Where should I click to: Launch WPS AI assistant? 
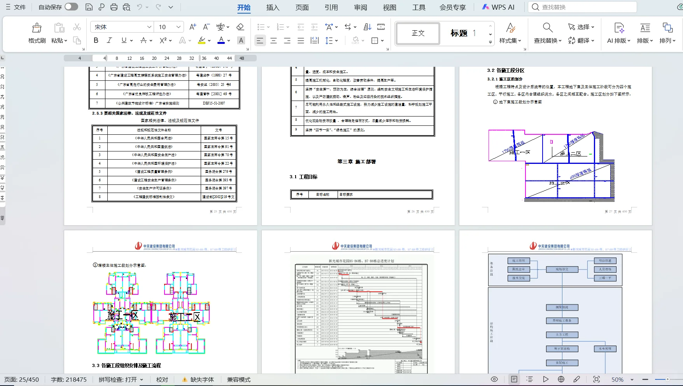[x=498, y=7]
